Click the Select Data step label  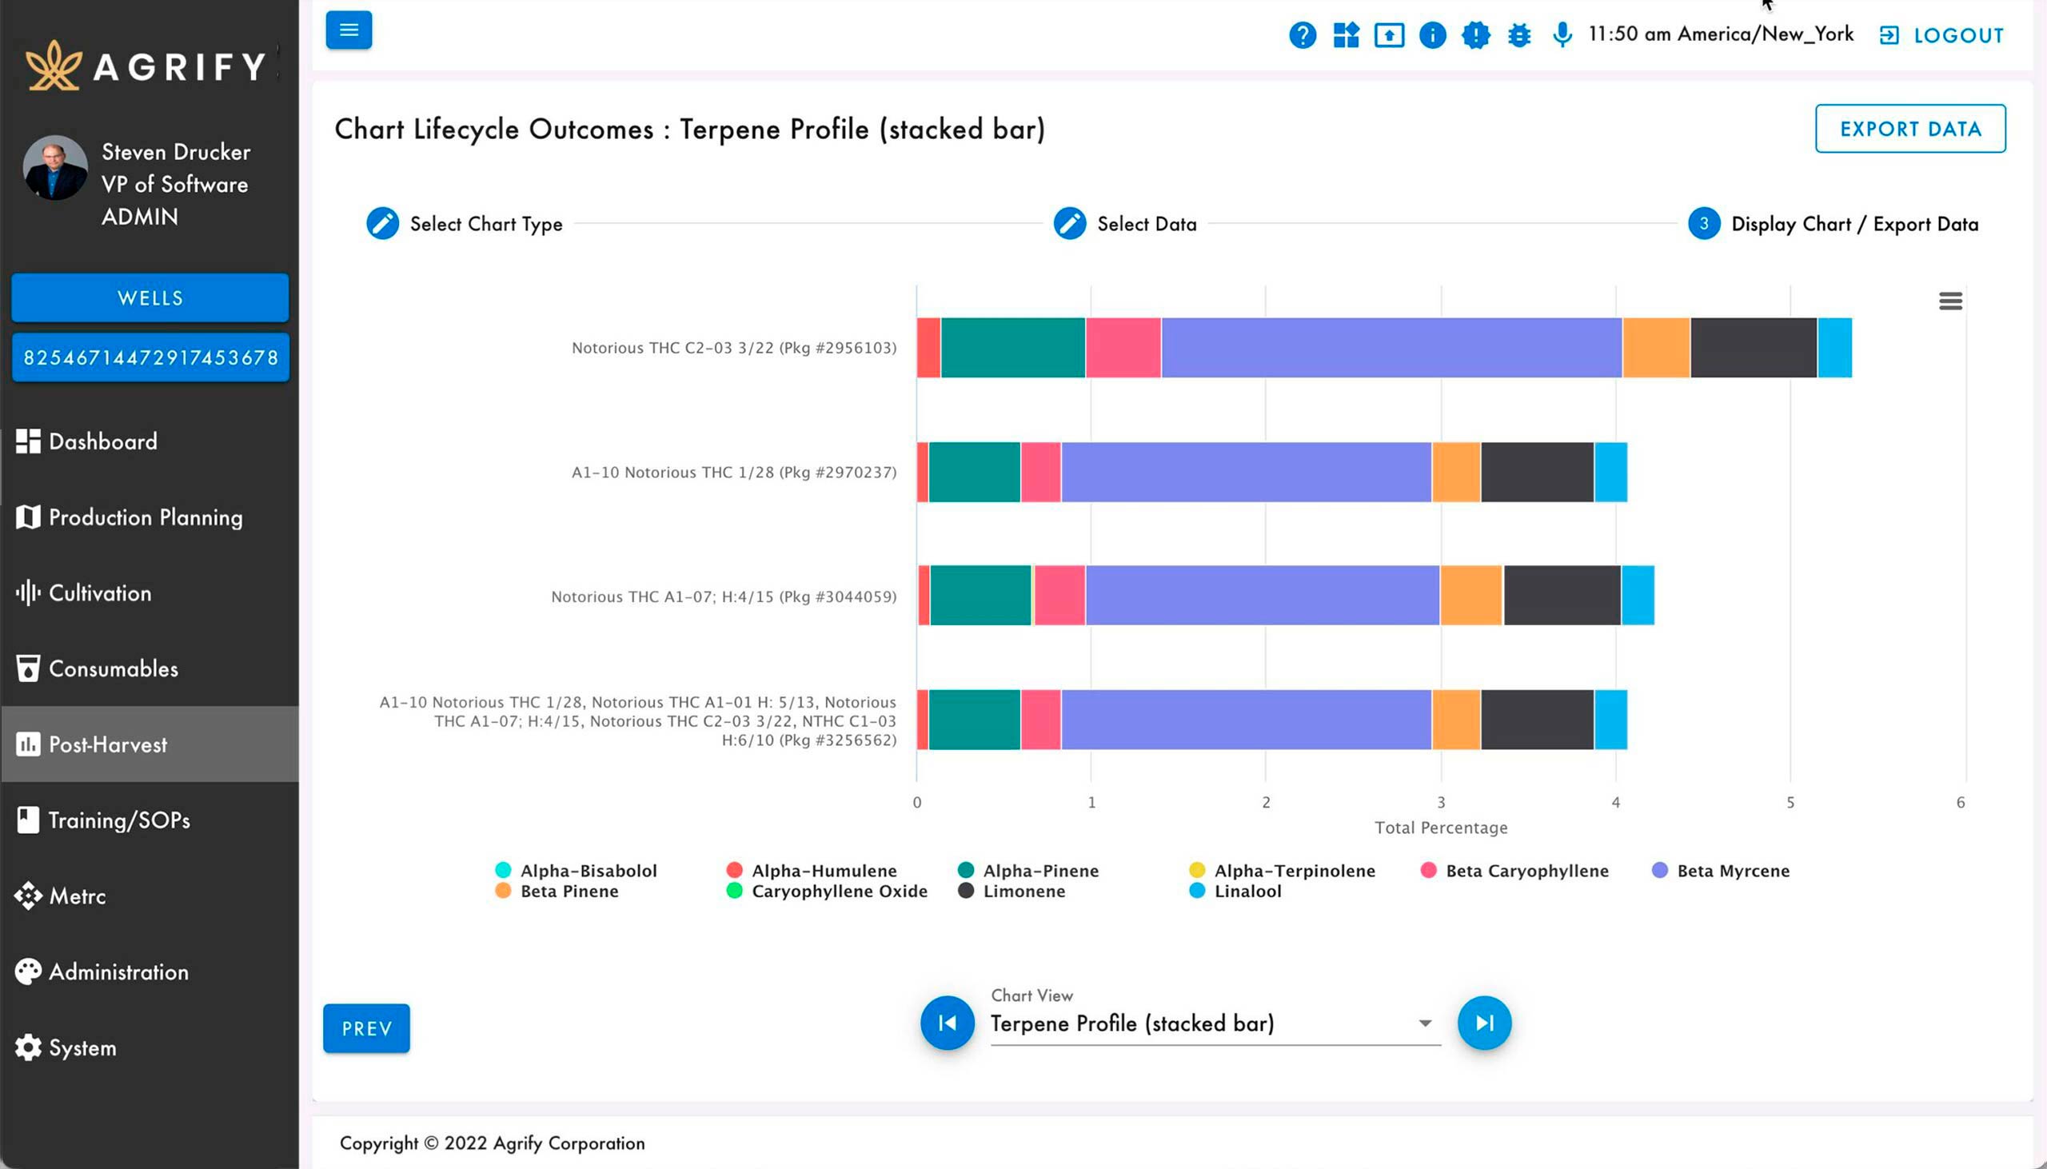click(1147, 224)
